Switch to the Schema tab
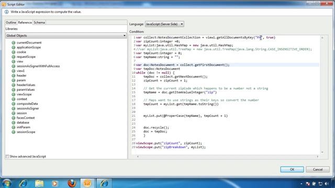Screen dimensions: 335x188 39,22
